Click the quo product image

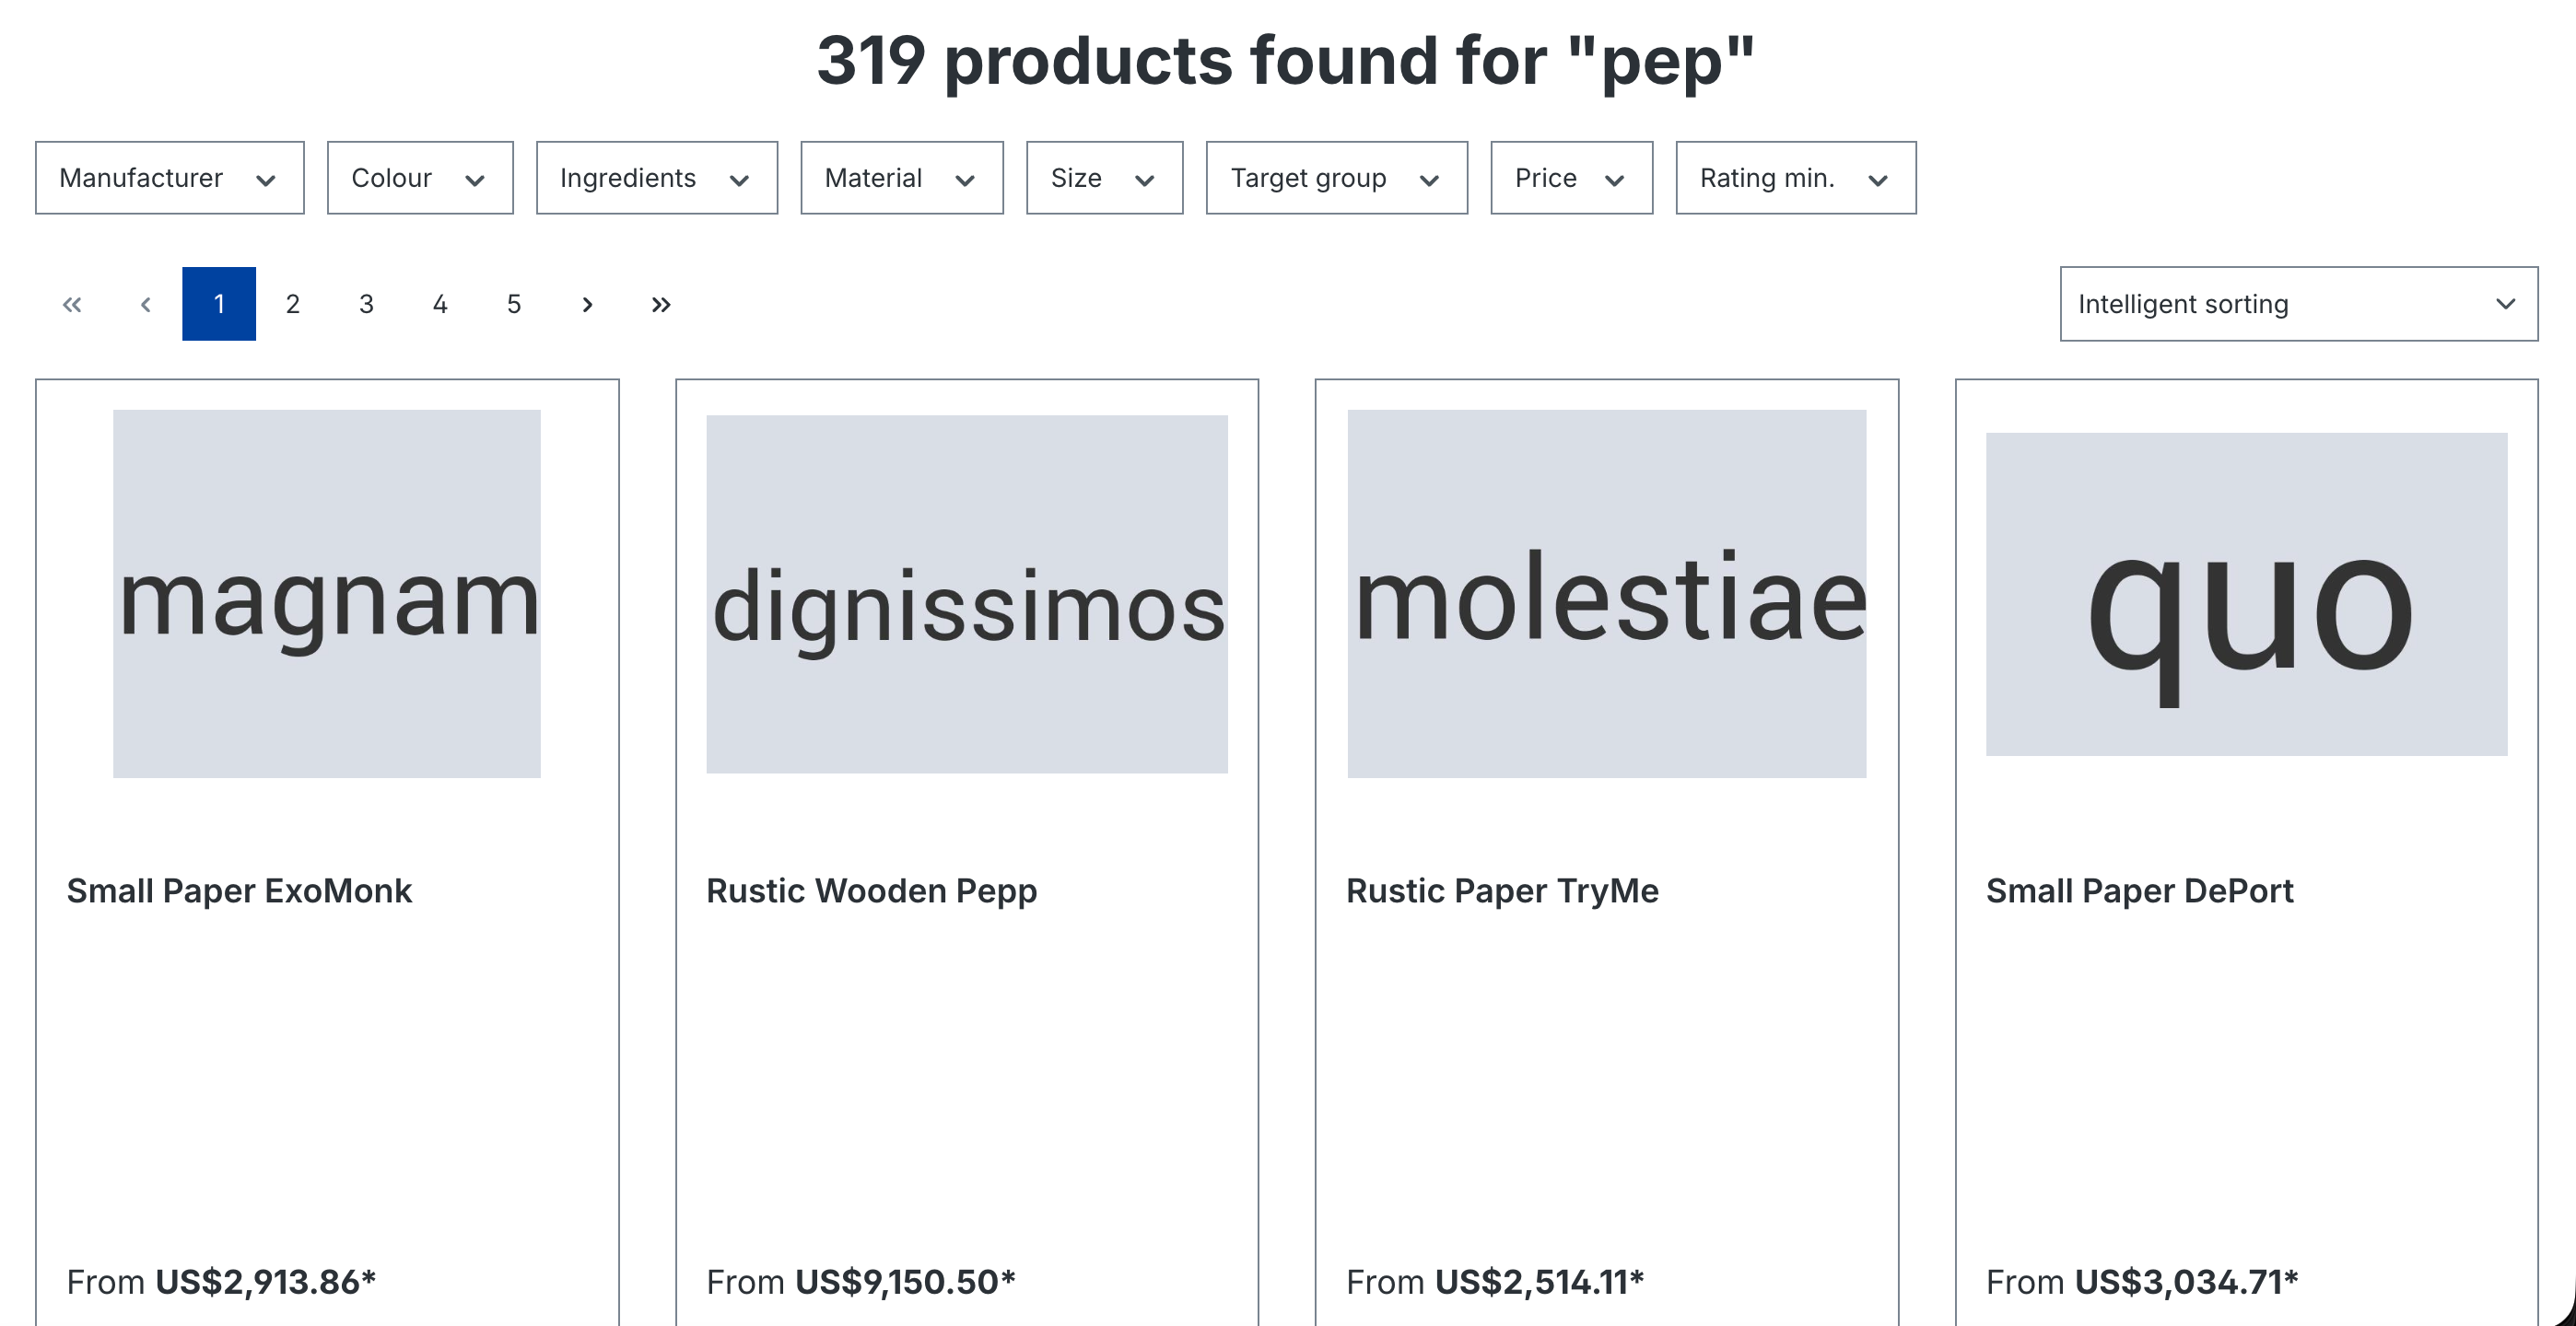point(2246,594)
